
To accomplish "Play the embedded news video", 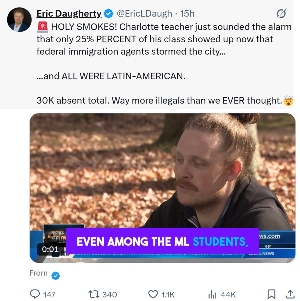I will [162, 188].
